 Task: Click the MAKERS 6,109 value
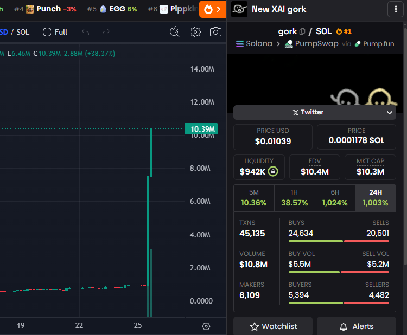point(250,295)
